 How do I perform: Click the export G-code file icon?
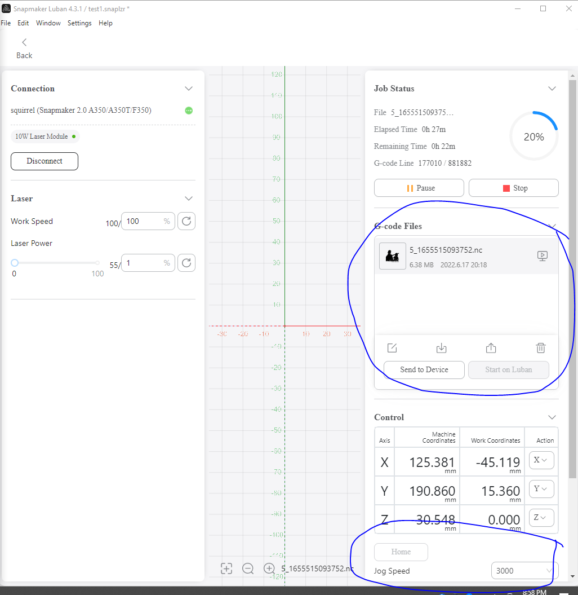point(491,347)
